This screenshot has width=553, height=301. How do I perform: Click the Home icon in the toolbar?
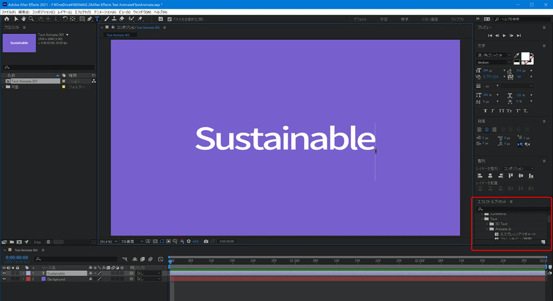point(6,19)
